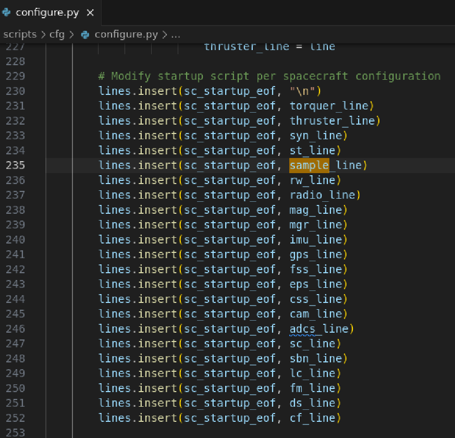
Task: Click 'thruster_line = line' assignment on line 227
Action: (269, 47)
